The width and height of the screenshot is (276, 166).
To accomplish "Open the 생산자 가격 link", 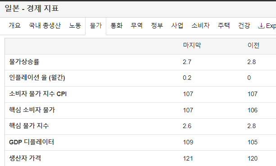I will 25,158.
